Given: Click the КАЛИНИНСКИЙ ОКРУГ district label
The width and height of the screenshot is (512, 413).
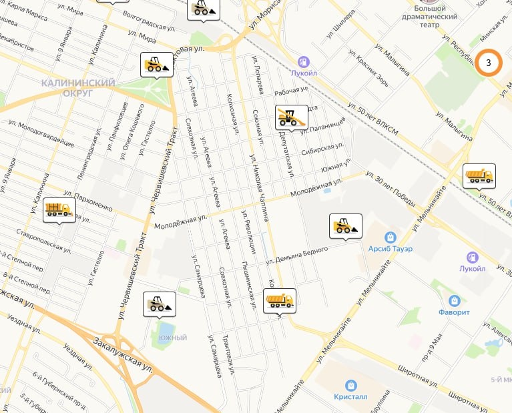Looking at the screenshot, I should click(78, 88).
